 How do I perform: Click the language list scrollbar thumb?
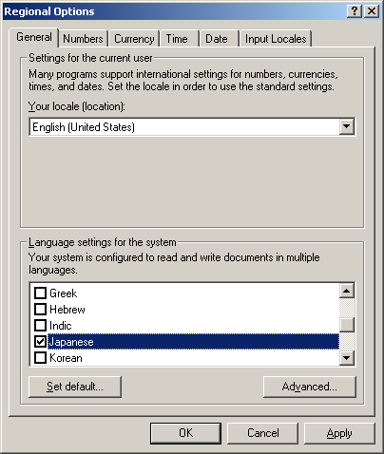(x=347, y=325)
